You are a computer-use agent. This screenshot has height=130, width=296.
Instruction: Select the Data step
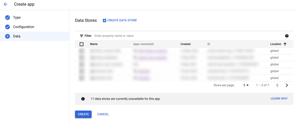pos(35,36)
